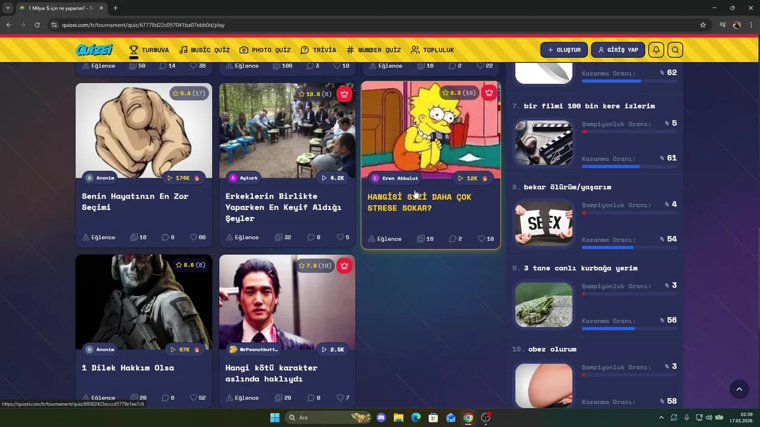Click the 8.6 star rating badge
760x427 pixels.
[190, 265]
